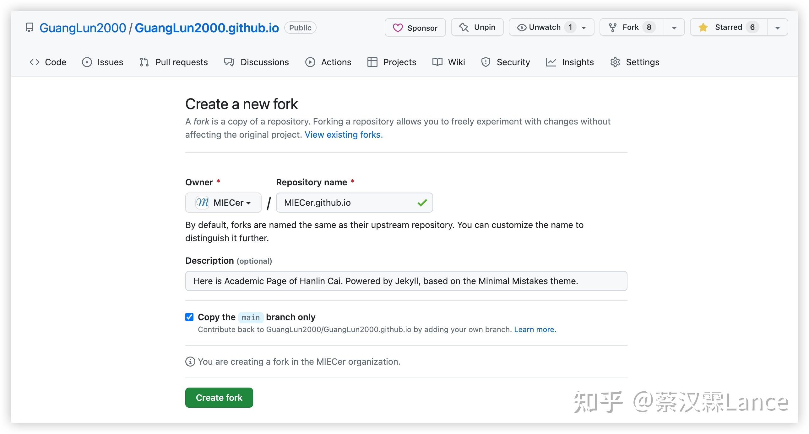The width and height of the screenshot is (809, 434).
Task: Open the MIECer owner dropdown
Action: (x=223, y=203)
